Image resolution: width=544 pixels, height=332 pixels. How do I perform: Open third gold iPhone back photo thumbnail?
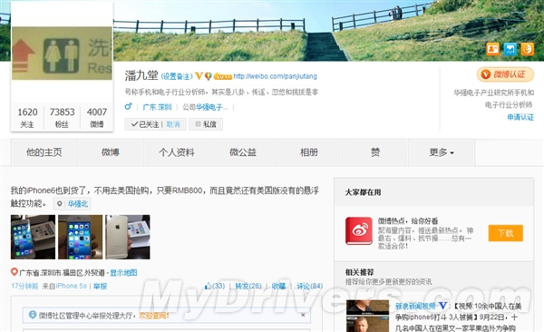128,237
